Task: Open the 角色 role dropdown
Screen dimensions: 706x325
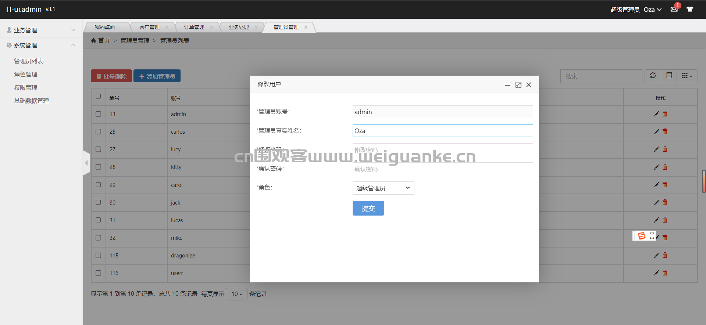Action: 383,188
